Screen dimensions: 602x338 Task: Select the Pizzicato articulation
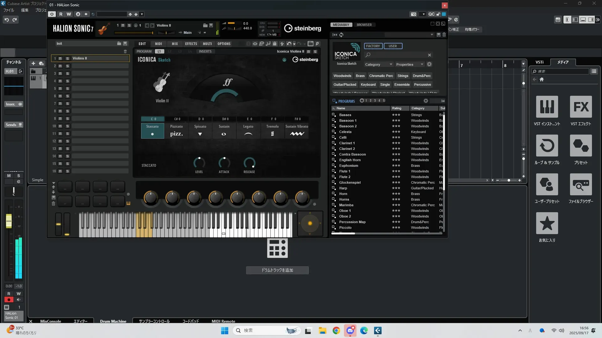pyautogui.click(x=176, y=131)
